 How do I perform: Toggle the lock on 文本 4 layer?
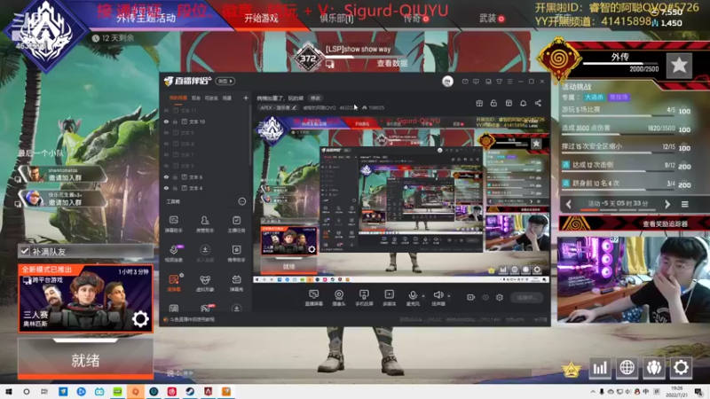(175, 188)
